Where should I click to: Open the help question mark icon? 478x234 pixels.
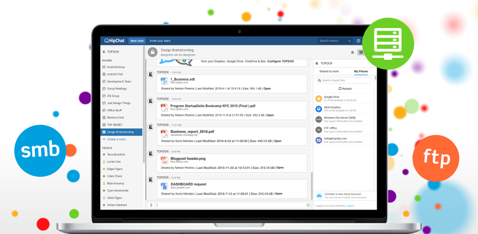pos(358,41)
